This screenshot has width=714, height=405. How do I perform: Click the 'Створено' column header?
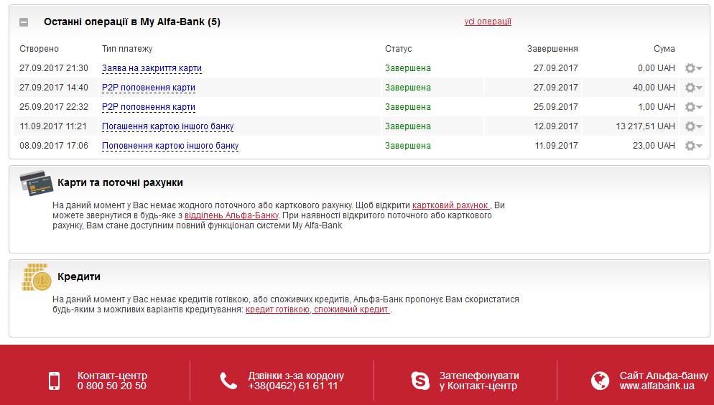40,49
